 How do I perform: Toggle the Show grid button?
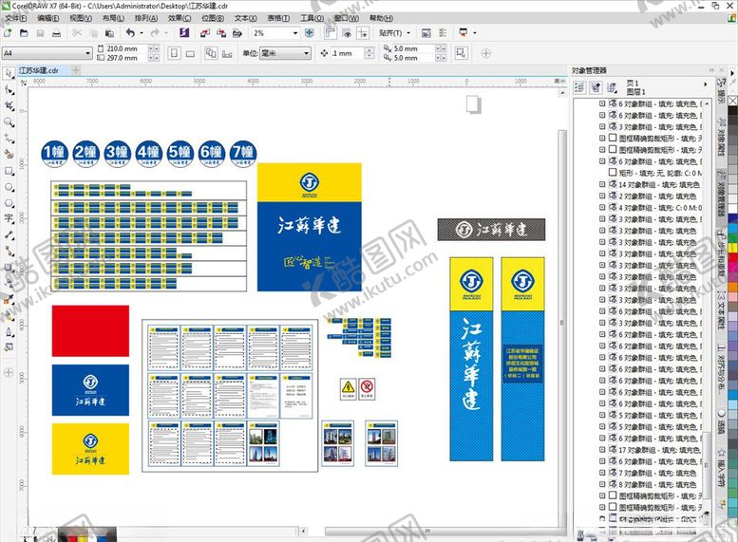tap(347, 33)
